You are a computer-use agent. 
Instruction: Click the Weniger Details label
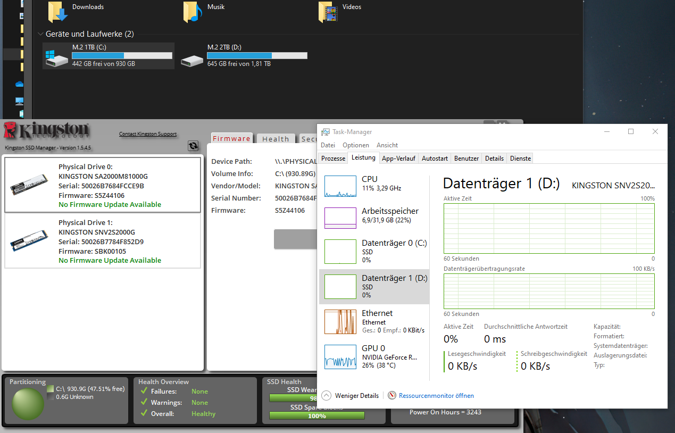357,396
